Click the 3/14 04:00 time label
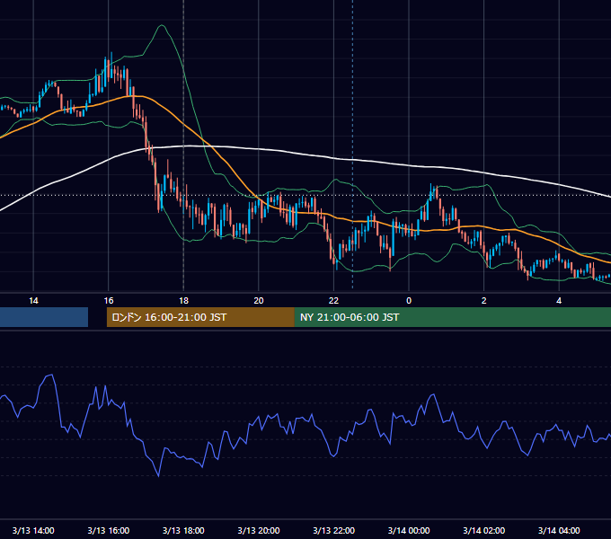 click(x=559, y=530)
